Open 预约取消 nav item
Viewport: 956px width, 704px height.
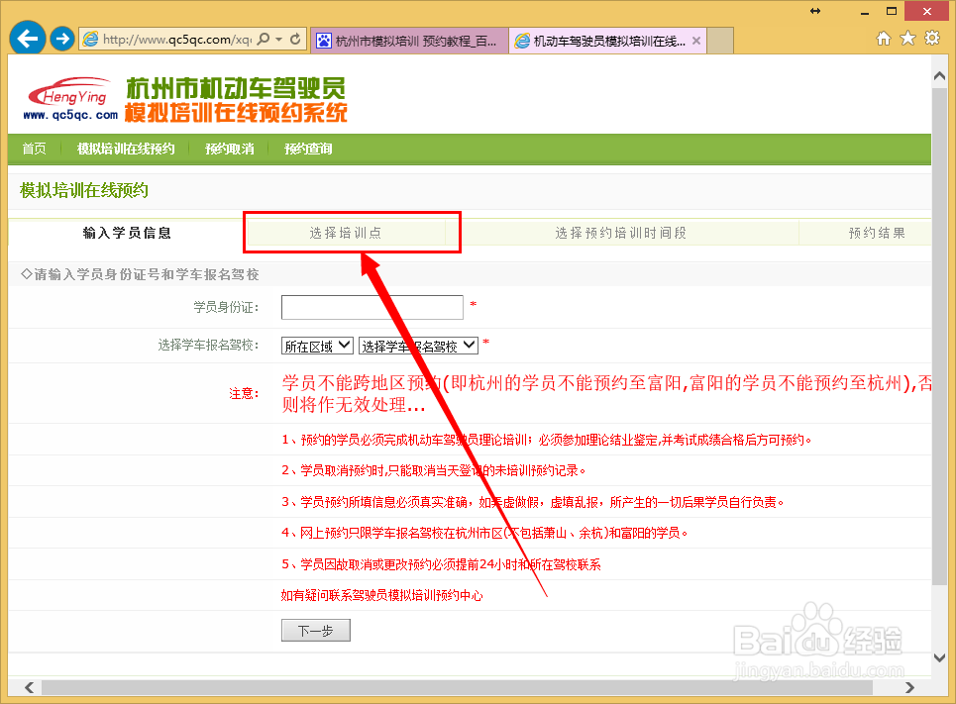click(229, 149)
